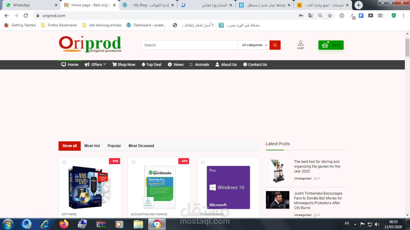
Task: Open the News menu item
Action: click(x=176, y=65)
